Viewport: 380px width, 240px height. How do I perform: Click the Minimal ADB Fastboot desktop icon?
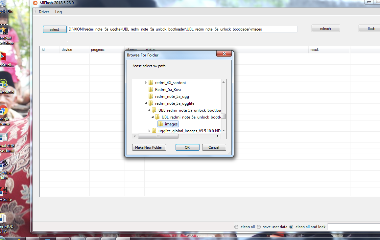tap(3, 138)
